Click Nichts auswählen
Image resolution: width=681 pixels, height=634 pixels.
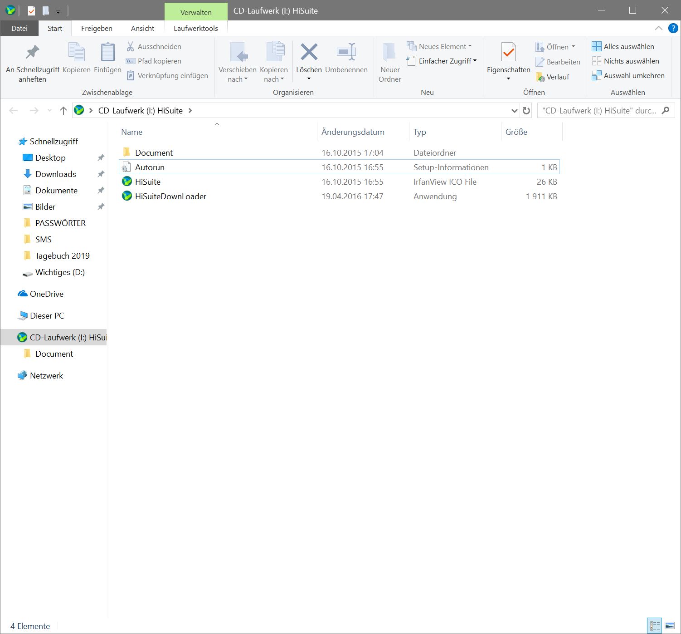point(626,61)
